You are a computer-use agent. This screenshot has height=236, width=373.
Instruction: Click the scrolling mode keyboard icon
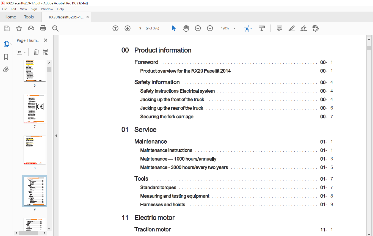261,28
